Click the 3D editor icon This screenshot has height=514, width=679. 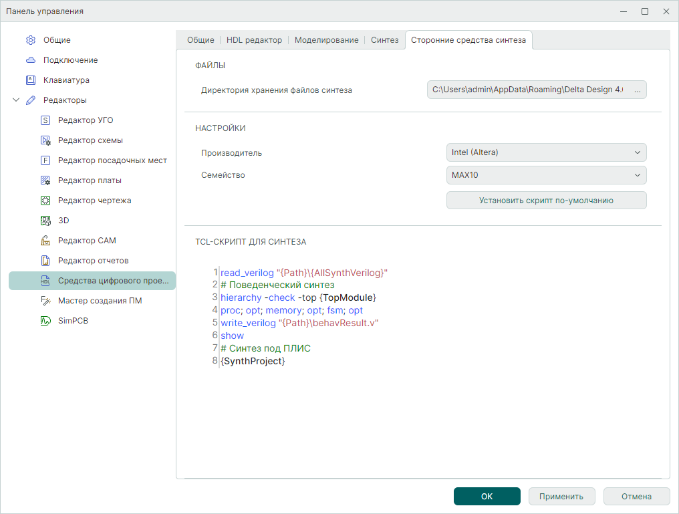pos(45,221)
